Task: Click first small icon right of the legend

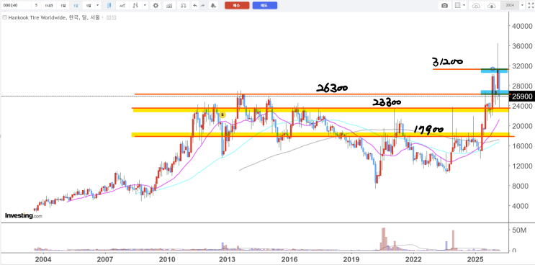Action: pyautogui.click(x=109, y=18)
